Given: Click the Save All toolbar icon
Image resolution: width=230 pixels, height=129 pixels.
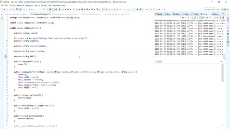Looking at the screenshot, I should pos(10,9).
